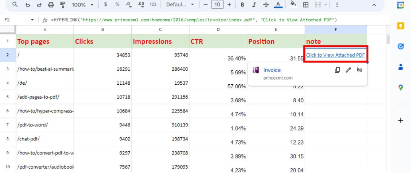Open Google Keep side panel
Image resolution: width=411 pixels, height=173 pixels.
click(x=401, y=26)
